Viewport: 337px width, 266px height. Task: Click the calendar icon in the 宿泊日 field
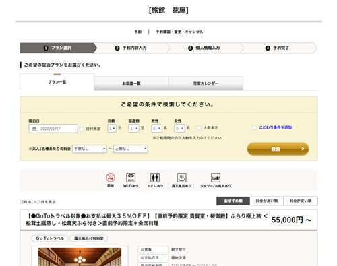34,129
